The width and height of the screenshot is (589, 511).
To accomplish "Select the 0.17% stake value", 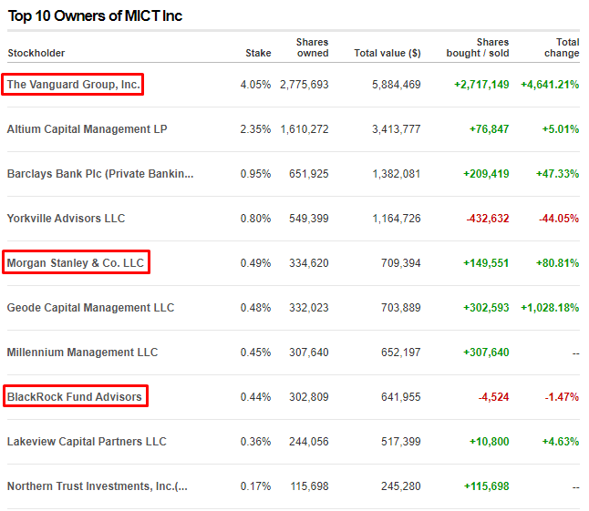I will click(x=256, y=486).
